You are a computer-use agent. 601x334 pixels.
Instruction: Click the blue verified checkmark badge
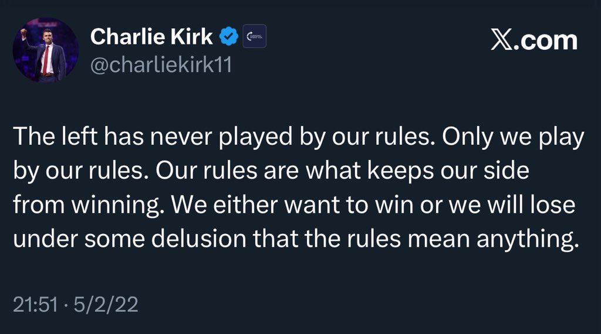(229, 36)
